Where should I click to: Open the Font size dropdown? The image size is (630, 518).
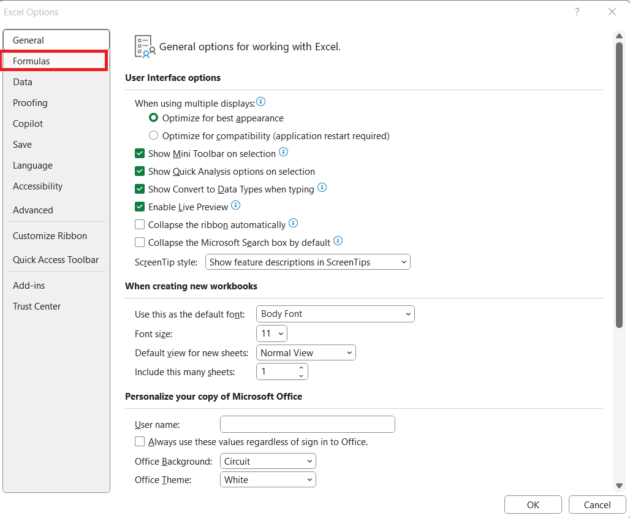271,333
